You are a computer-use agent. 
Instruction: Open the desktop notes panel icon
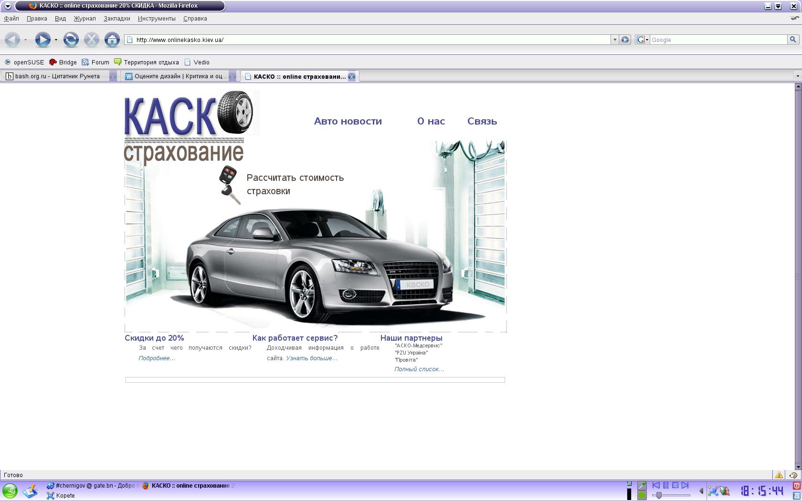tap(30, 491)
